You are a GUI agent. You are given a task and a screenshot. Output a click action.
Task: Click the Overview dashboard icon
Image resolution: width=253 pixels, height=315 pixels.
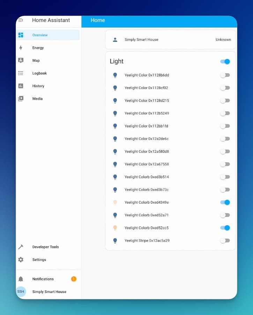pos(21,35)
